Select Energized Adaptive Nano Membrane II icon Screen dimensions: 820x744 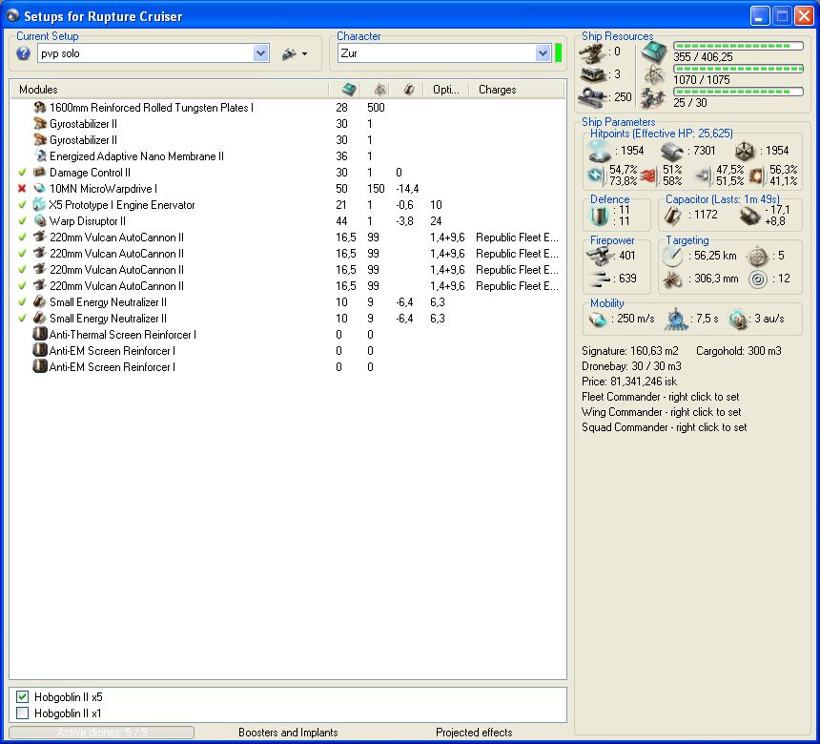click(40, 155)
